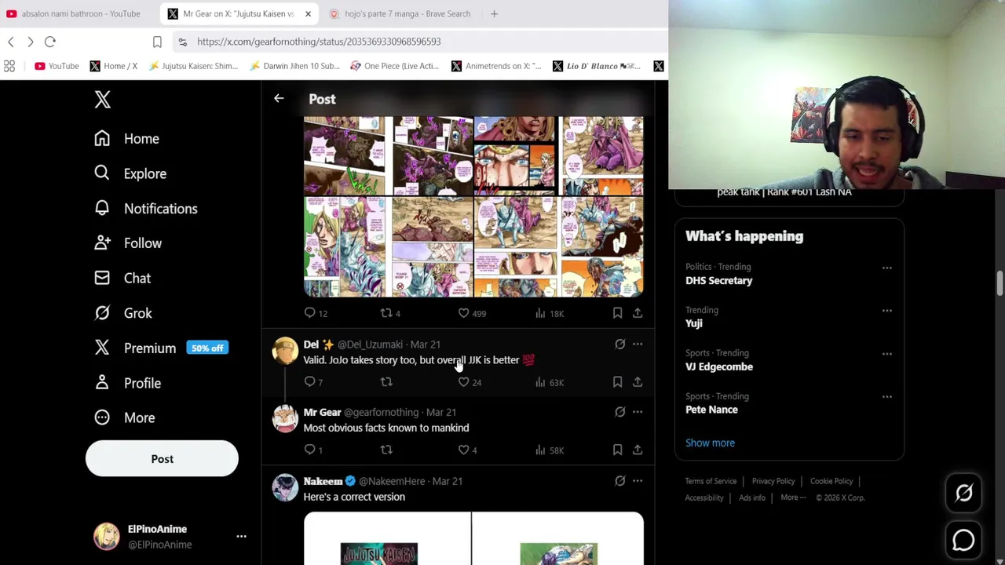The width and height of the screenshot is (1005, 565).
Task: Switch to jojo's parte 7 manga tab
Action: click(400, 13)
